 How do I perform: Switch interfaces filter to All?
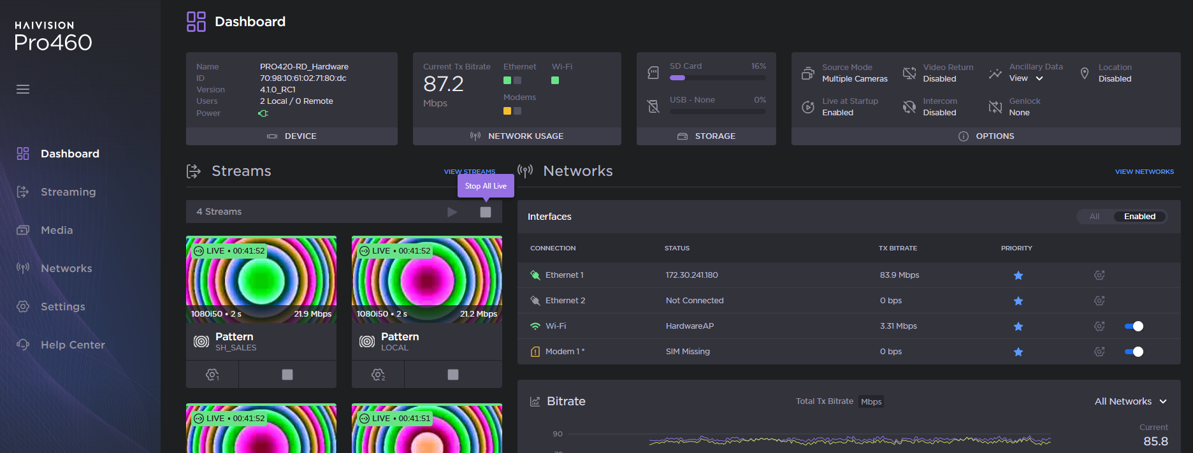(x=1094, y=217)
